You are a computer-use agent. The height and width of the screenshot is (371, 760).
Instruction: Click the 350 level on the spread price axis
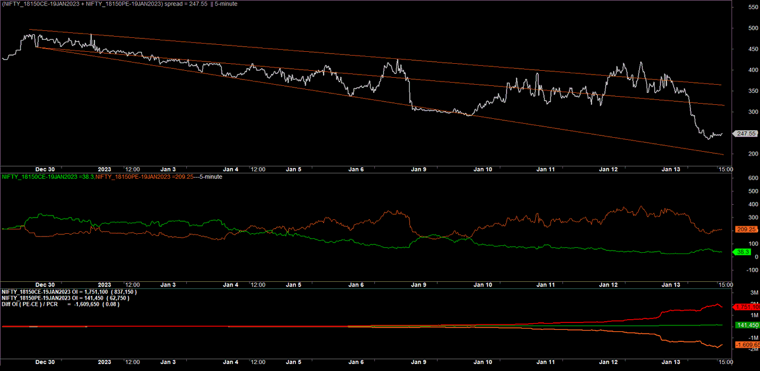753,92
